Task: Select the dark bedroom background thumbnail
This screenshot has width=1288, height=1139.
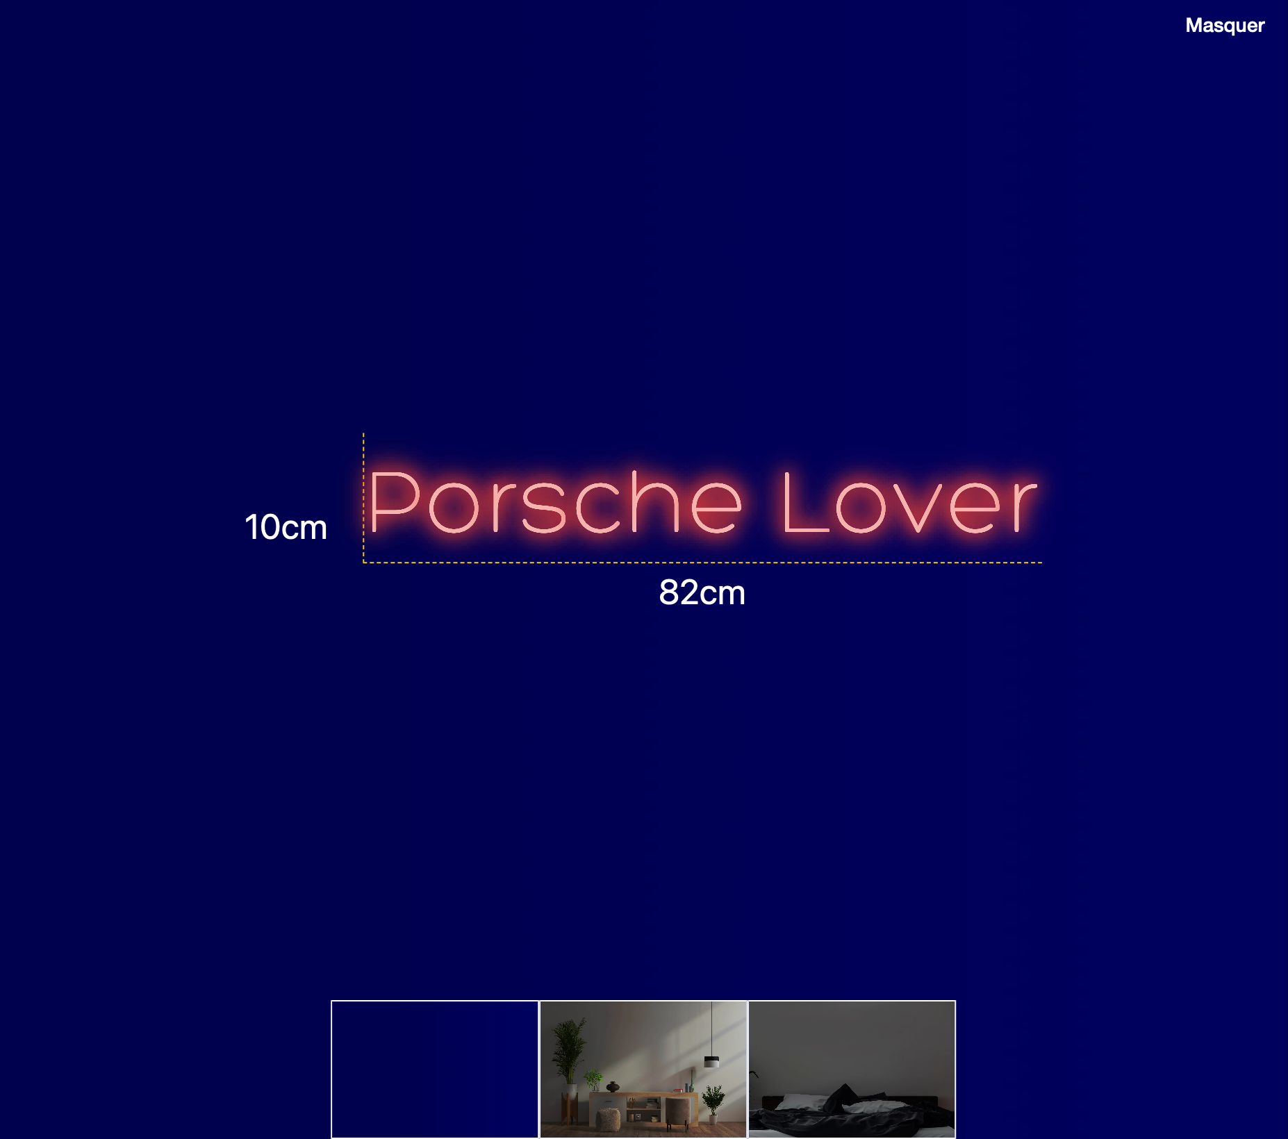Action: pyautogui.click(x=852, y=1070)
